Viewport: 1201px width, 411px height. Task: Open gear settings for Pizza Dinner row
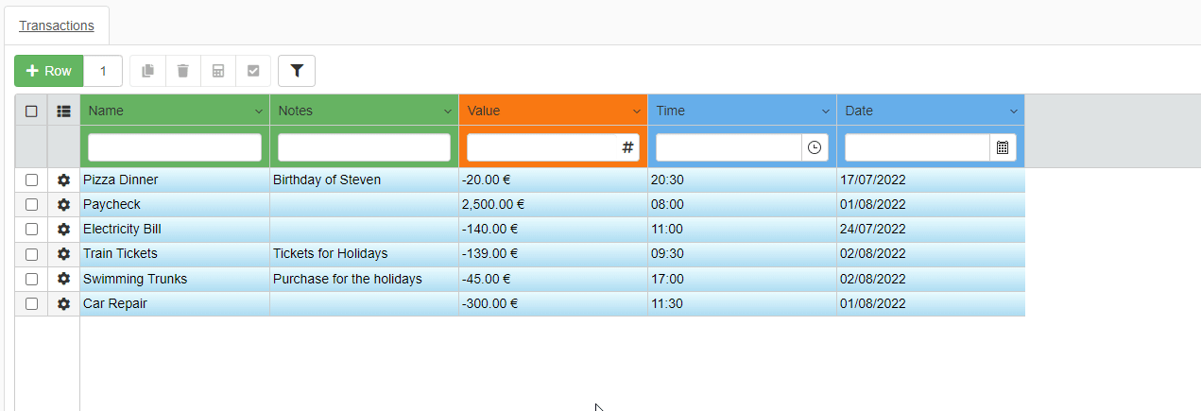point(63,180)
